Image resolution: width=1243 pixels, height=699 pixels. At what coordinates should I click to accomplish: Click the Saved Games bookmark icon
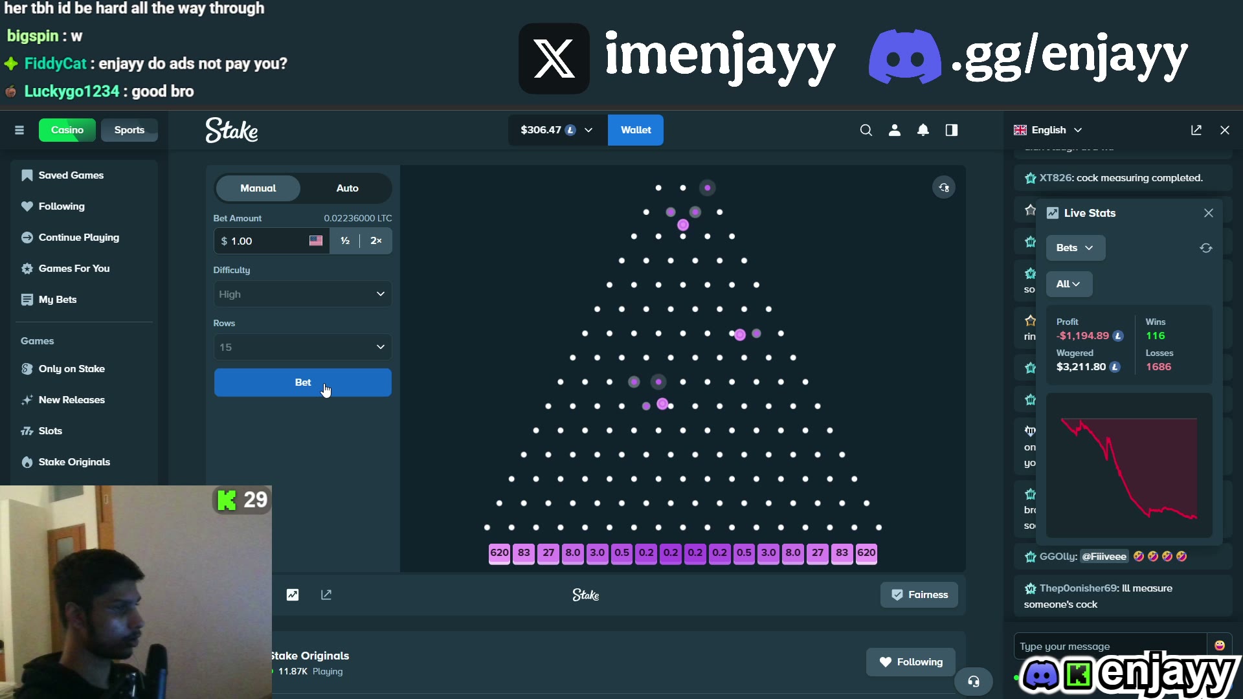click(27, 175)
